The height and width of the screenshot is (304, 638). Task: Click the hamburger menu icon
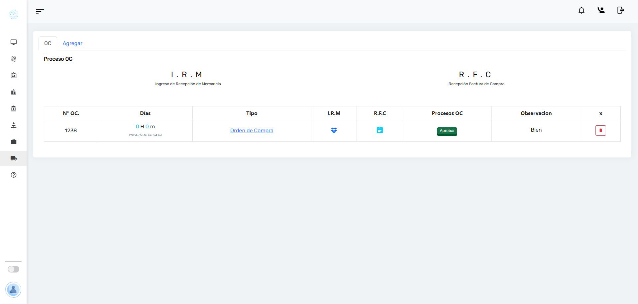[x=40, y=12]
